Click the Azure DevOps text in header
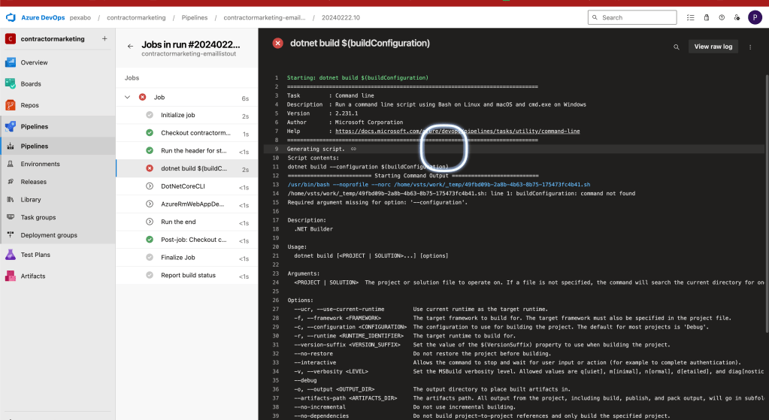Screen dimensions: 769x420 tap(43, 17)
